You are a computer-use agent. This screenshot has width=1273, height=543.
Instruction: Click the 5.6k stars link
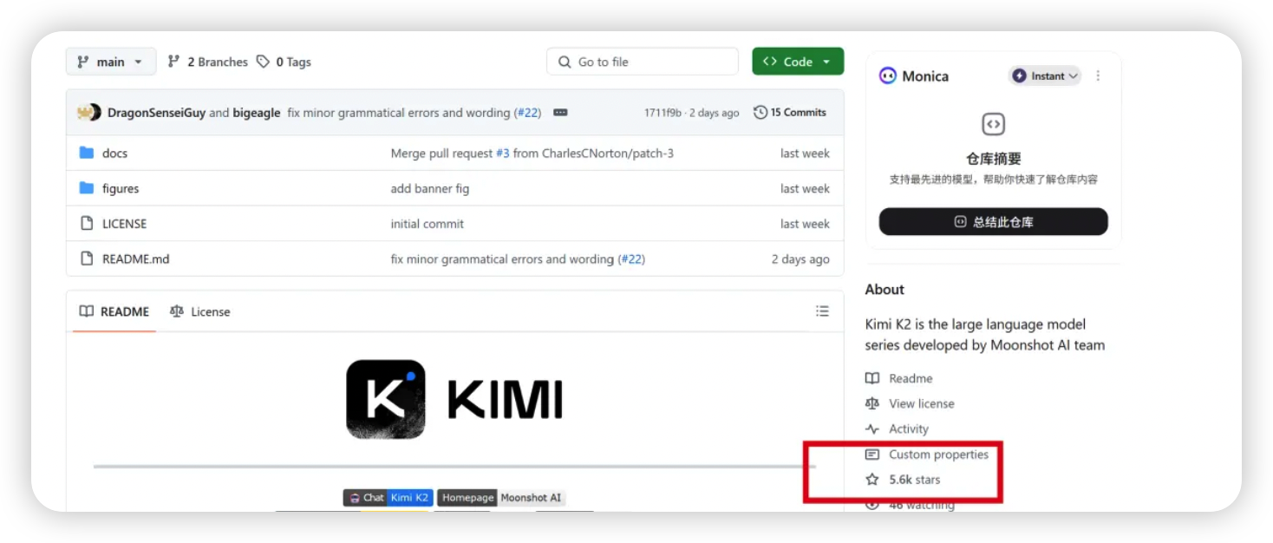point(903,479)
